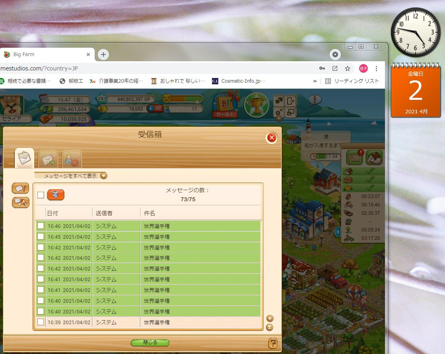The height and width of the screenshot is (354, 445).
Task: Select the 03:17:26 ship timer row
Action: 363,238
